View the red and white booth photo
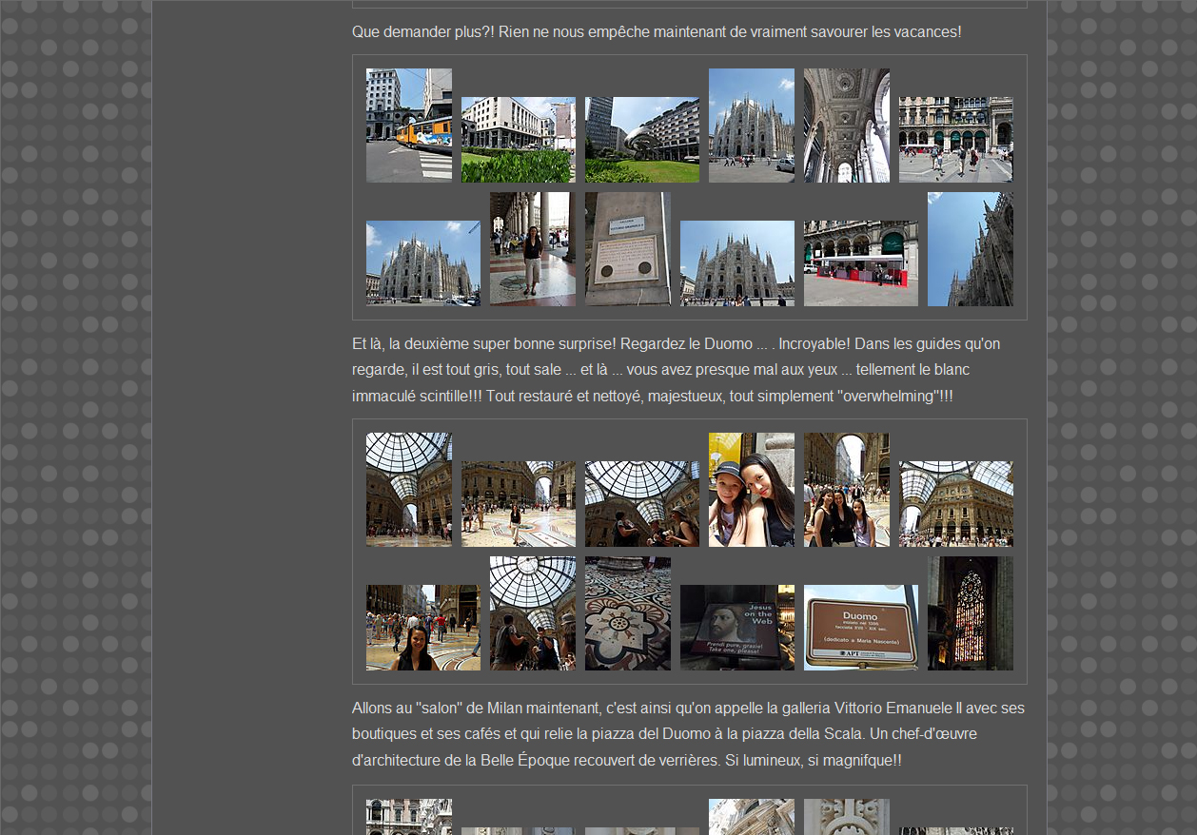This screenshot has width=1197, height=835. pyautogui.click(x=860, y=262)
